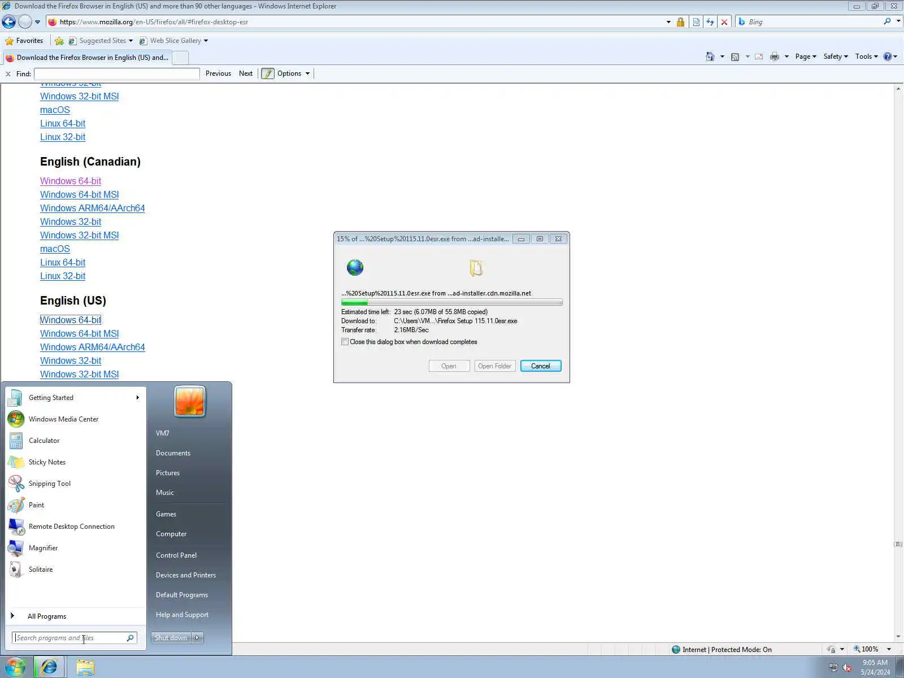Open Windows Explorer folder on taskbar
The image size is (904, 678).
85,667
